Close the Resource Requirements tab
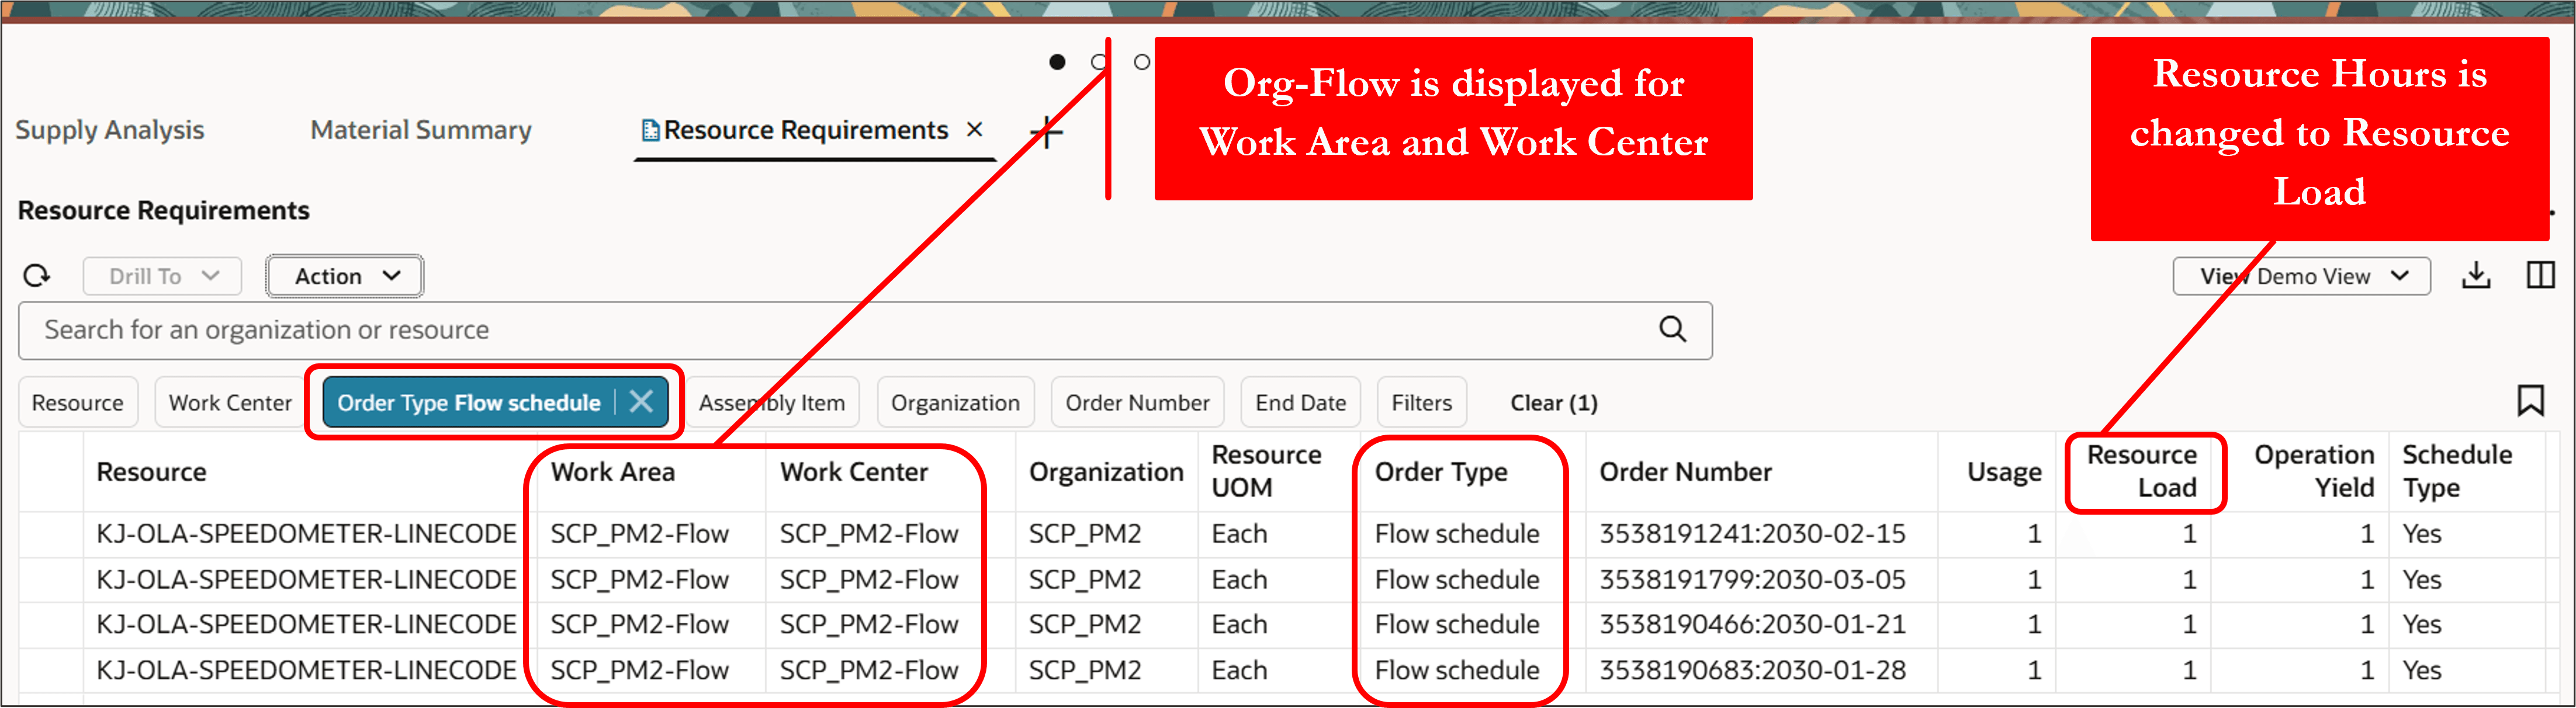2576x708 pixels. (x=975, y=130)
